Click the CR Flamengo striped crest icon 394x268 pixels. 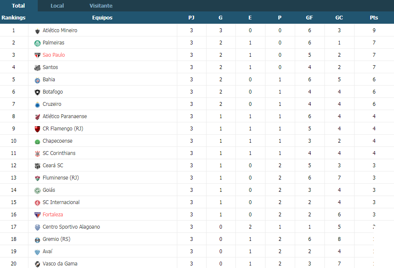point(37,129)
